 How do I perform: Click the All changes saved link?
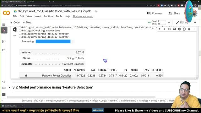coord(83,16)
